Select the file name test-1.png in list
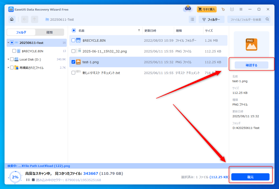Viewport: 279px width, 189px height. point(90,62)
